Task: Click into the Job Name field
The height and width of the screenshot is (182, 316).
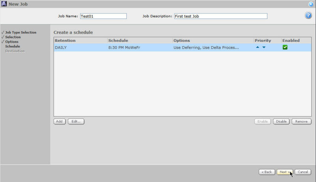Action: pos(103,16)
